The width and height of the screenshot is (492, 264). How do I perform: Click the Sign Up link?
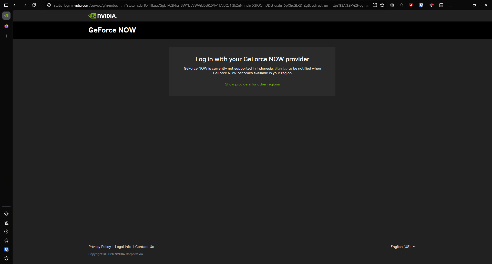click(x=281, y=68)
